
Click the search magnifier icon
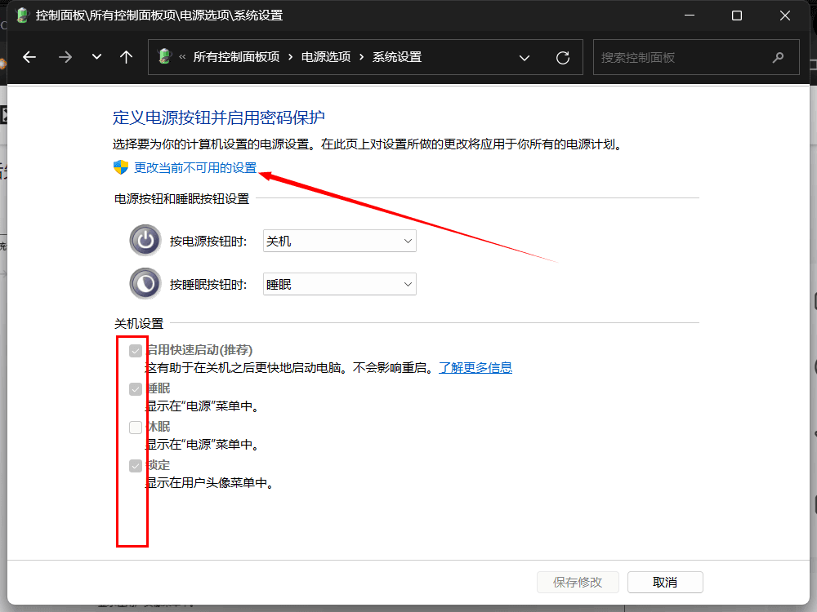pos(778,58)
